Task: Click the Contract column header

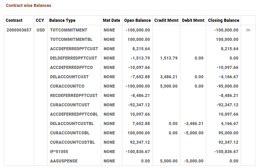Action: pyautogui.click(x=14, y=20)
